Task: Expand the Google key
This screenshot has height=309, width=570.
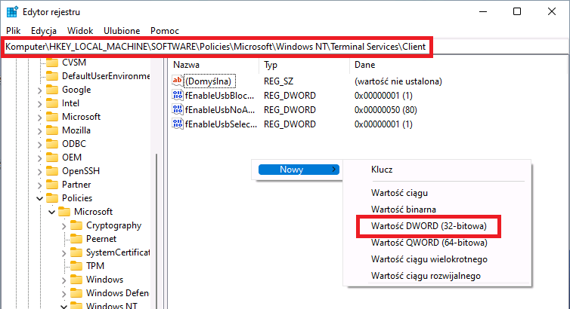Action: (39, 90)
